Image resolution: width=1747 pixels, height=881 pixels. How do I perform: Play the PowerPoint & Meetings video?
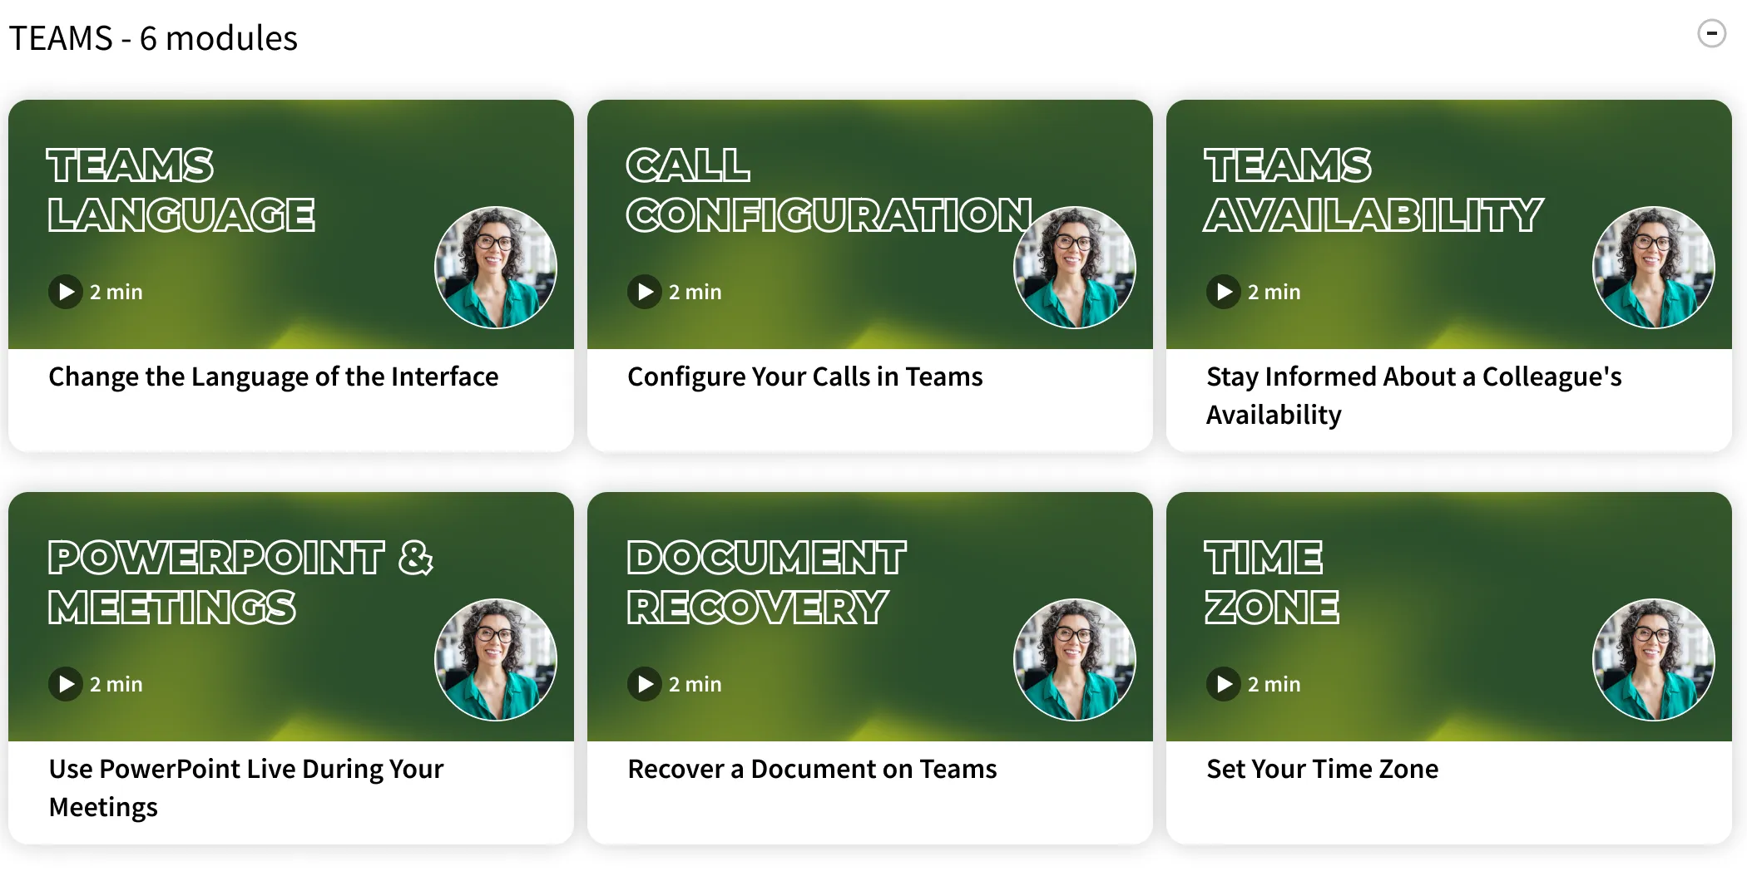tap(65, 684)
